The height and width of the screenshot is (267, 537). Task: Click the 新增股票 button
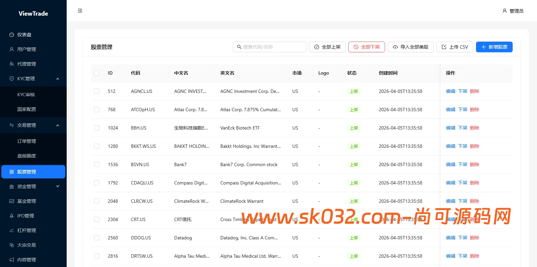494,47
